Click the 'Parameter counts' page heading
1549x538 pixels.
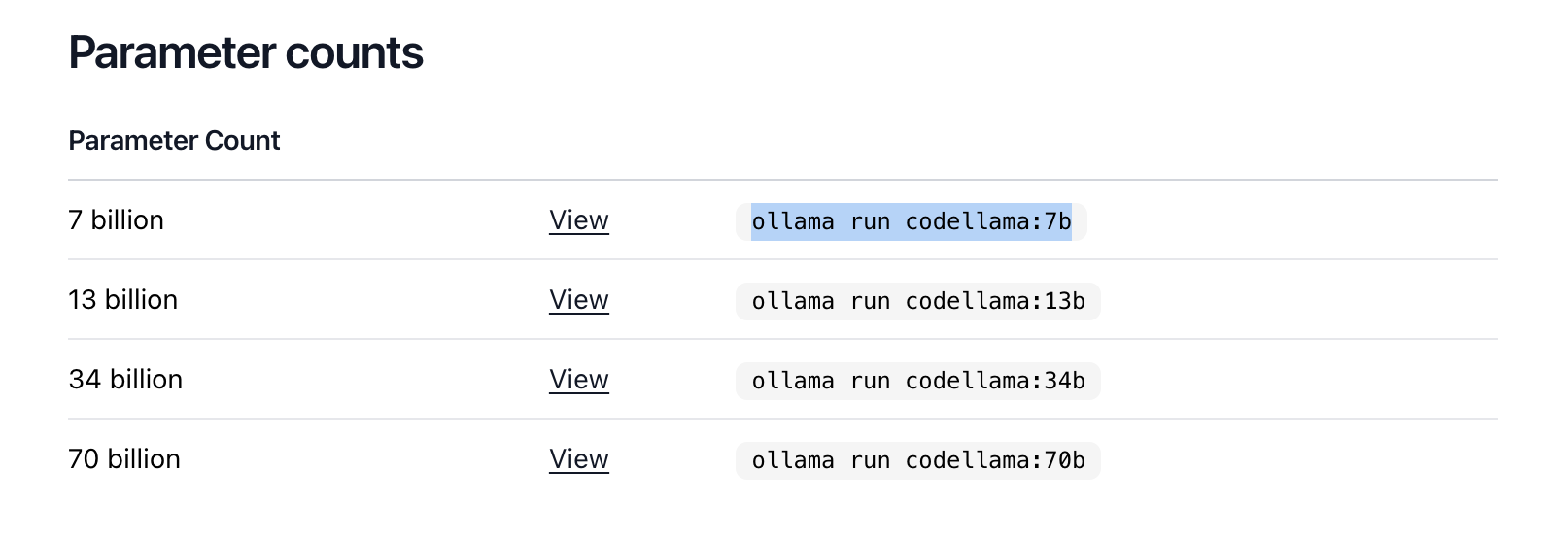click(246, 52)
